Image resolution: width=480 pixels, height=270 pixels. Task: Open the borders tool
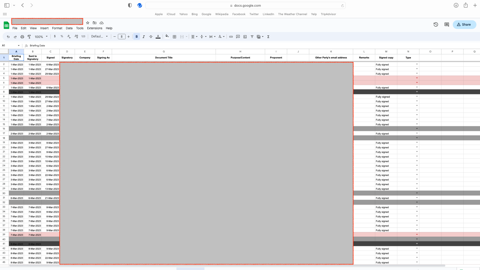coord(175,37)
